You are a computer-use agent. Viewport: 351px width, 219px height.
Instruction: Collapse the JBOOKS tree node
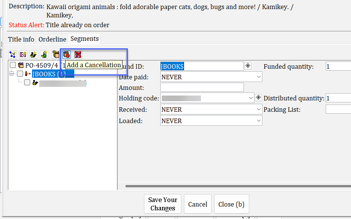[x=12, y=74]
